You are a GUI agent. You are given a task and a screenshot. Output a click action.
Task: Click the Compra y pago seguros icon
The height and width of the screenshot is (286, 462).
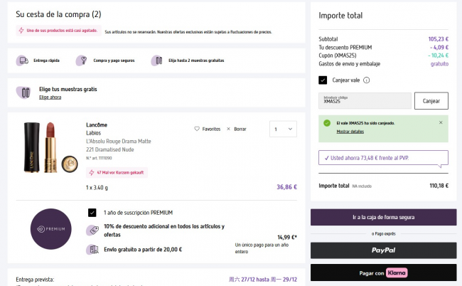[83, 61]
